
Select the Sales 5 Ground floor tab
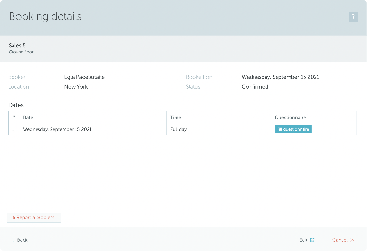[x=22, y=48]
